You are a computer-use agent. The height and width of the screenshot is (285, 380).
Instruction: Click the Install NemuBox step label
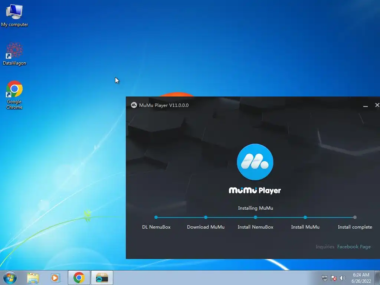pyautogui.click(x=255, y=227)
